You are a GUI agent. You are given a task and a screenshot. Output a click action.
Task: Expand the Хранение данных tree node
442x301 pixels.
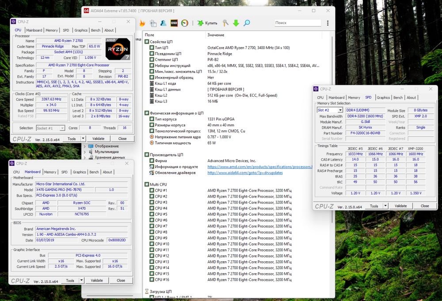coord(85,157)
